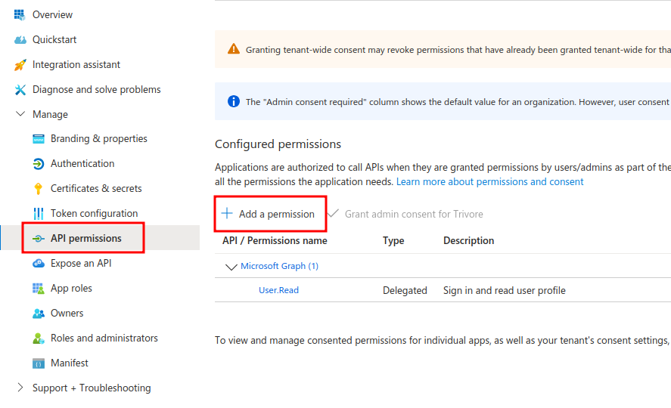The image size is (671, 408).
Task: Click the Certificates & secrets key icon
Action: (x=38, y=189)
